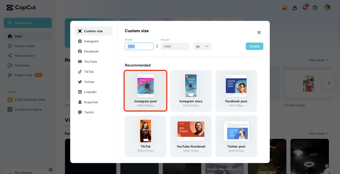Choose the Instagram post preset
Viewport: 340px width, 174px height.
pyautogui.click(x=146, y=91)
